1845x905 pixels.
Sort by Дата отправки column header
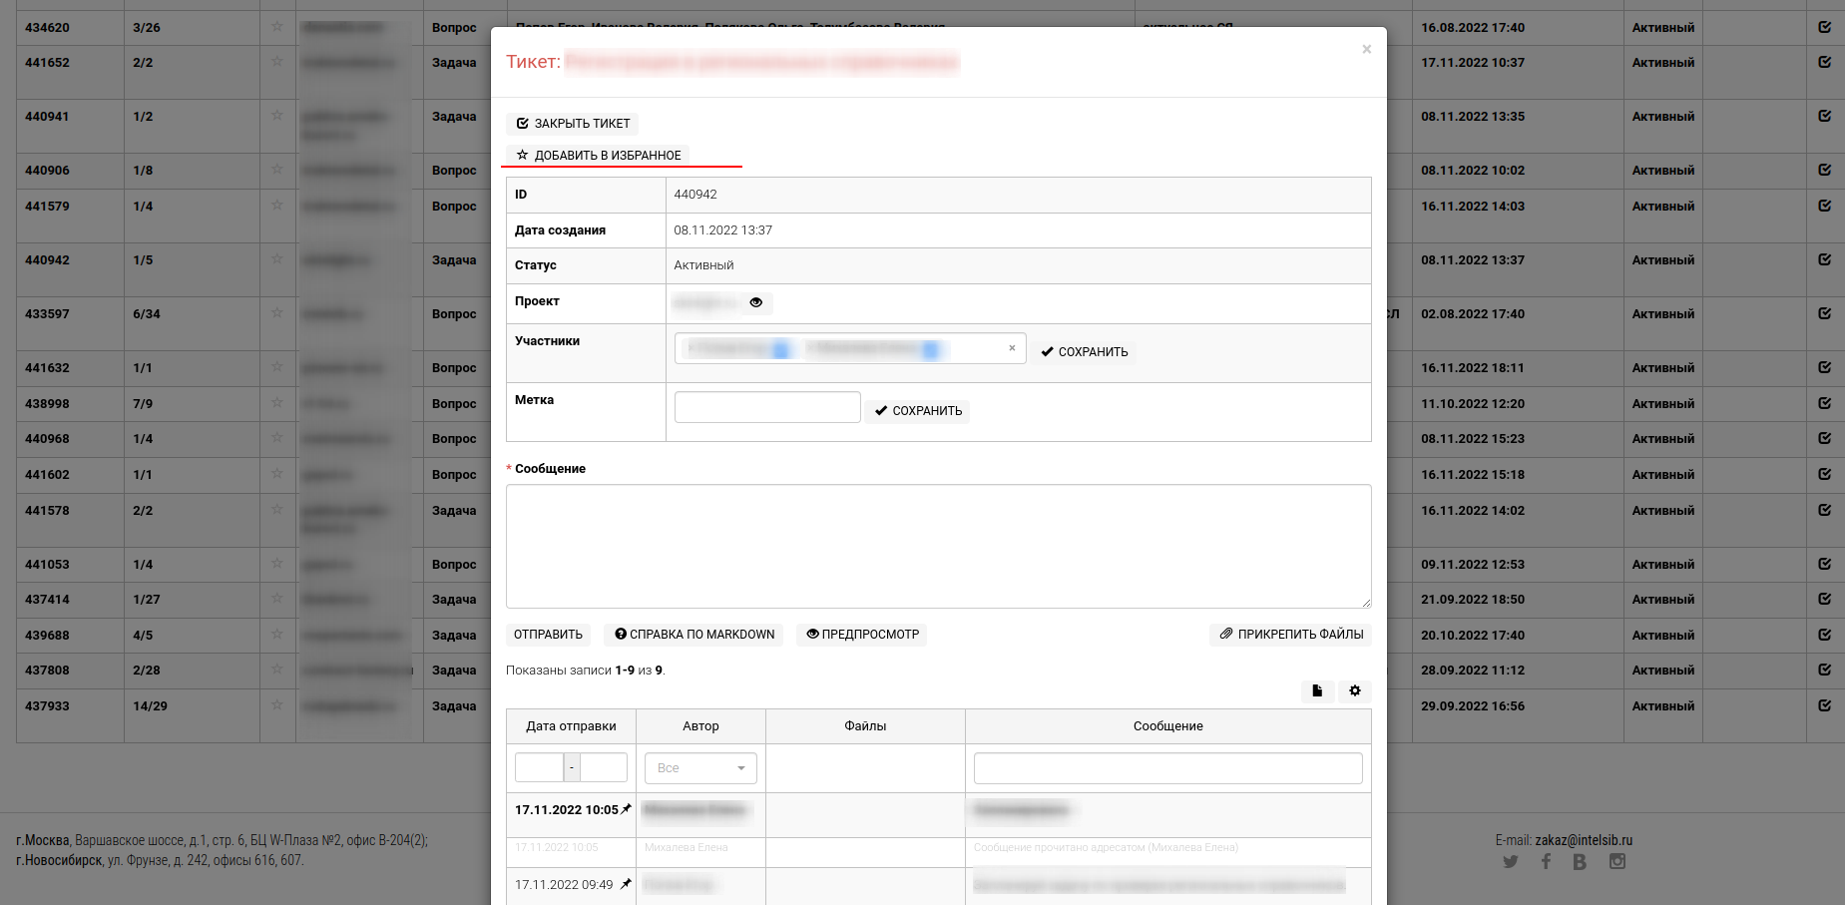(571, 726)
